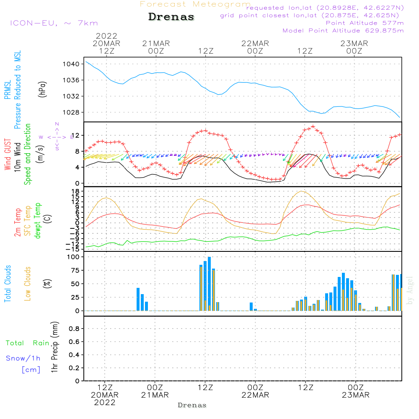Click the 'PRMSL' axis label
Screen dimensions: 419x419
[x=8, y=90]
